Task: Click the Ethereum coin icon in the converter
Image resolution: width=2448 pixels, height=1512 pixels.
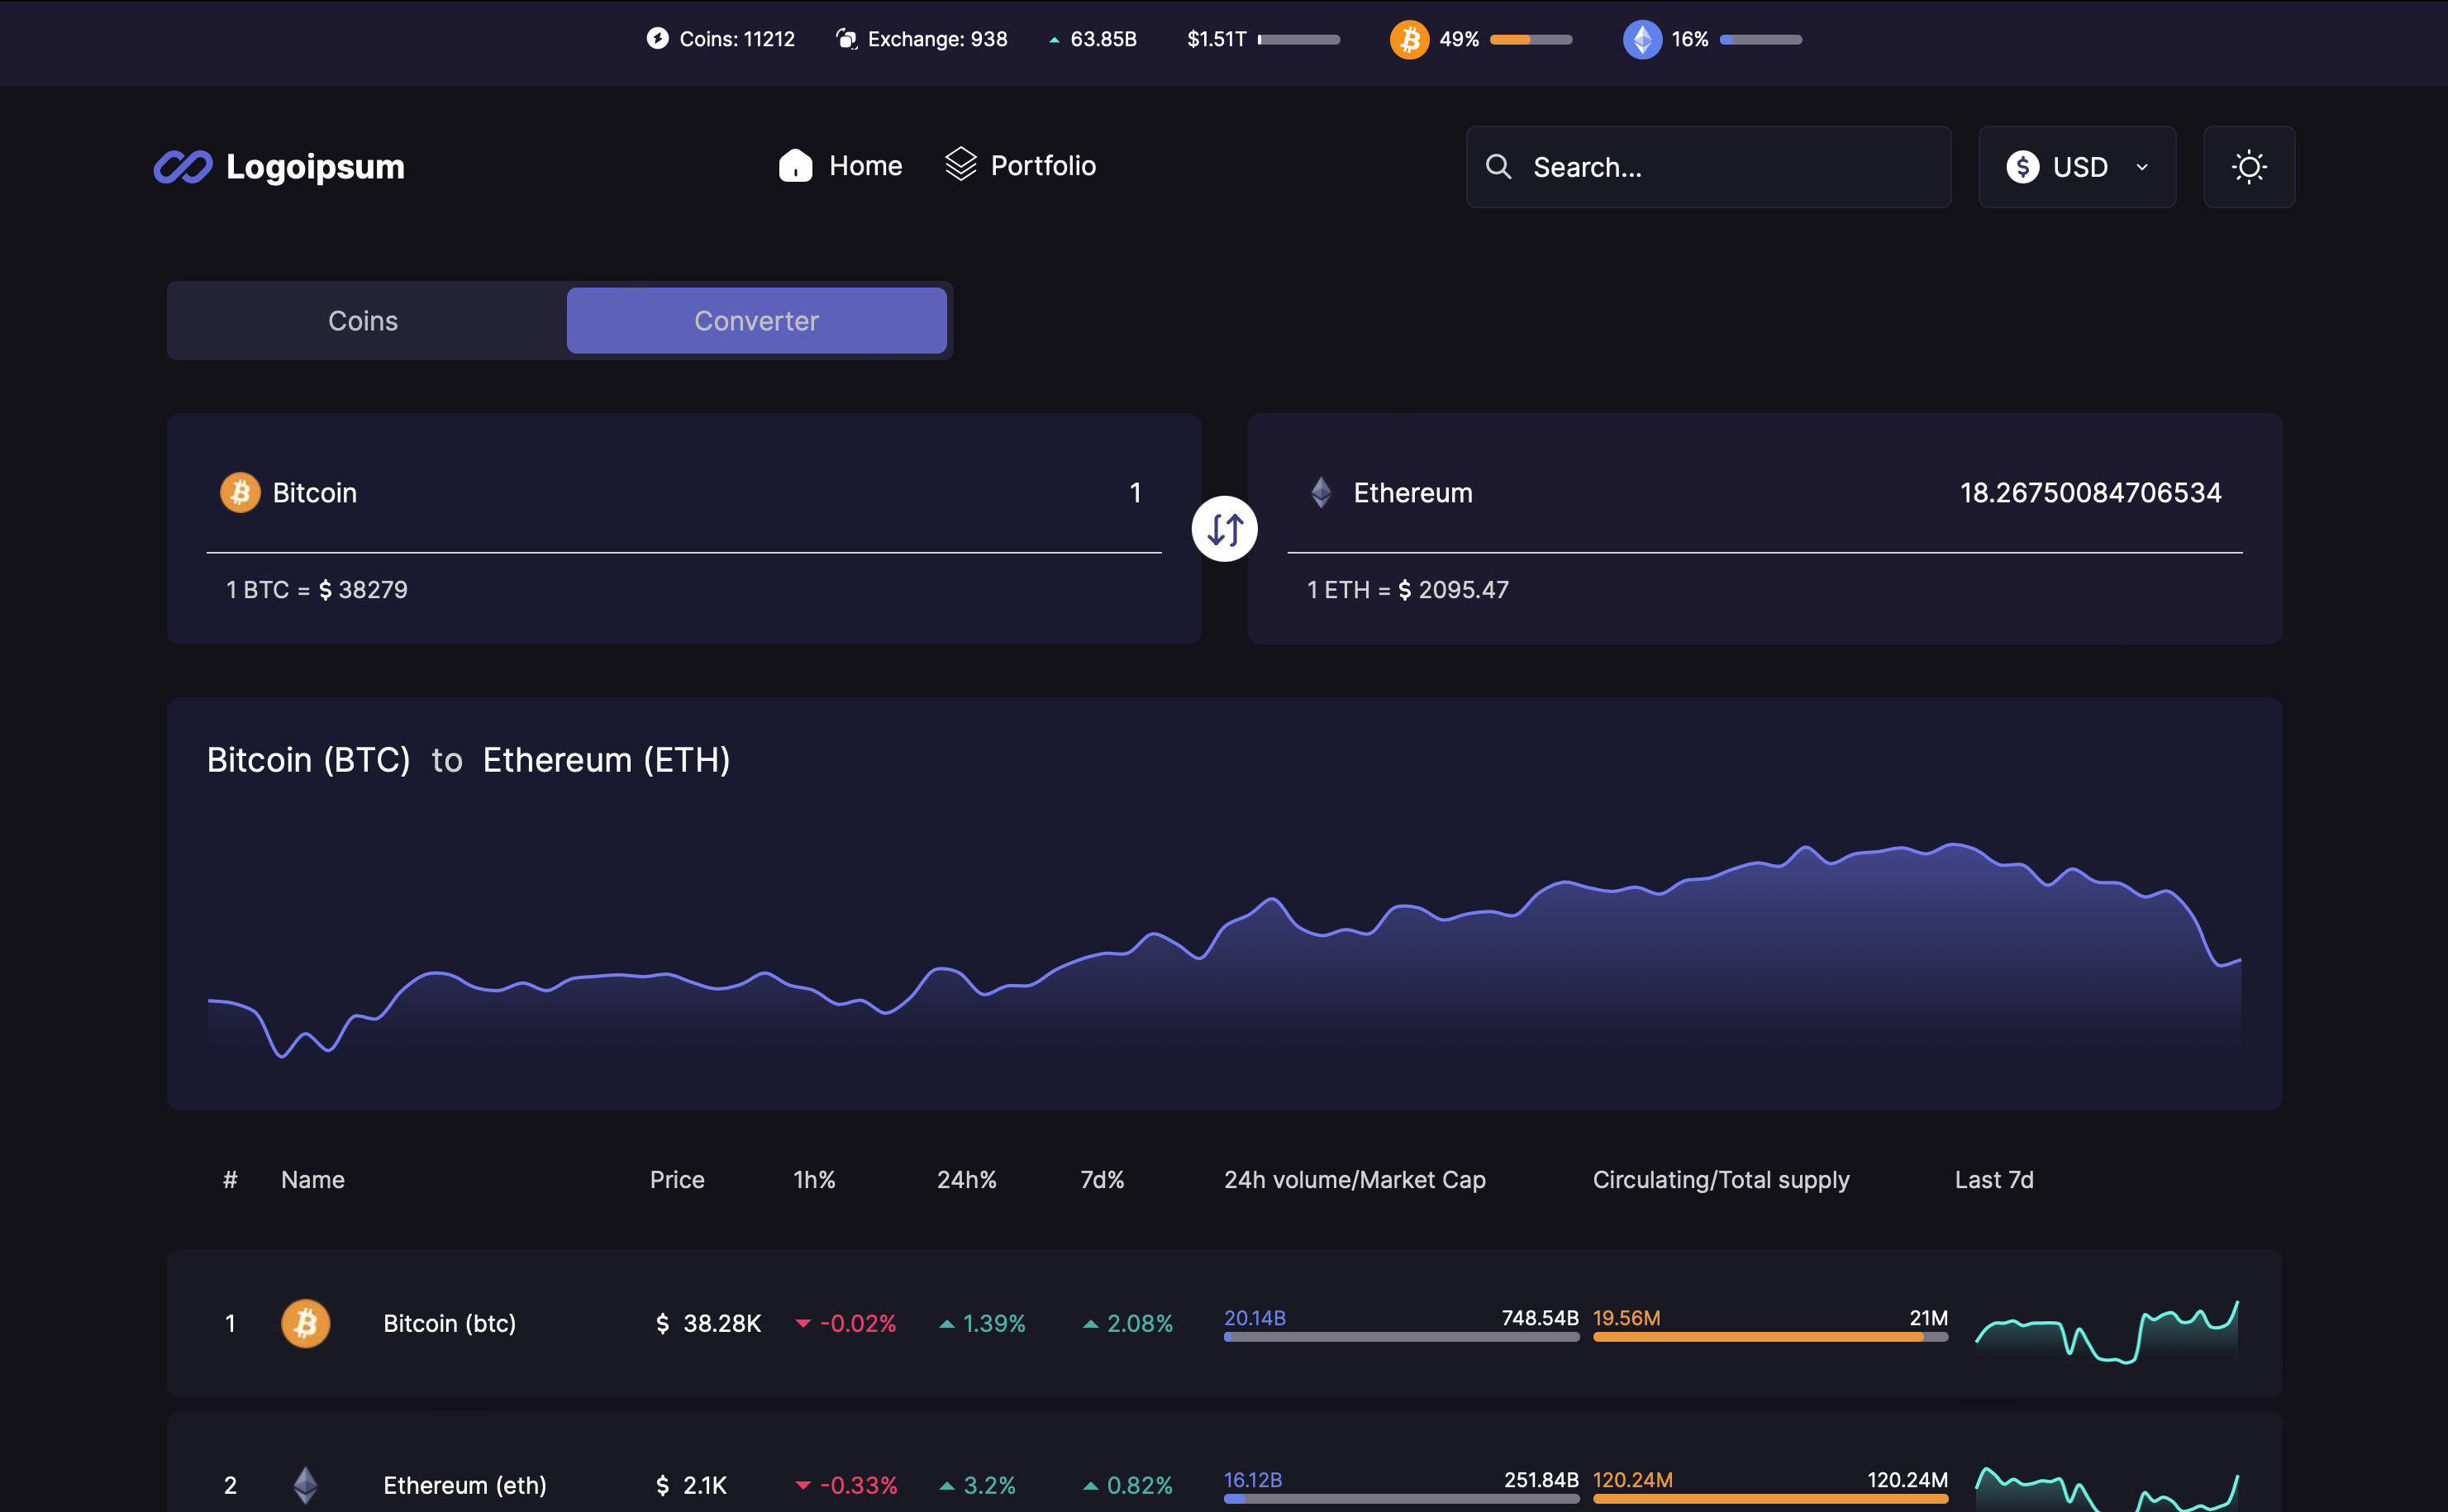Action: (x=1321, y=492)
